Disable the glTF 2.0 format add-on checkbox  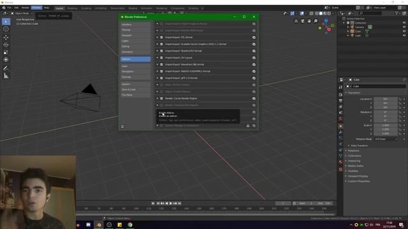coord(161,78)
